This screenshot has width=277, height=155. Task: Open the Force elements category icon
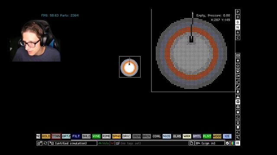pos(238,76)
